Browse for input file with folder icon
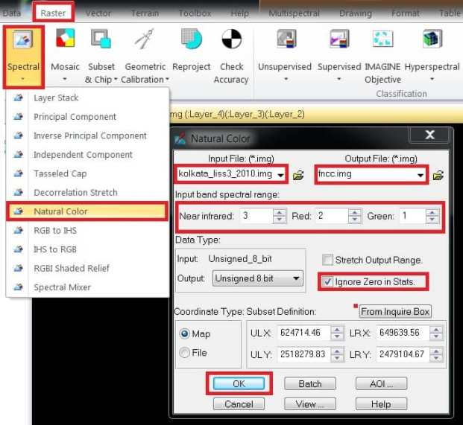 click(298, 175)
